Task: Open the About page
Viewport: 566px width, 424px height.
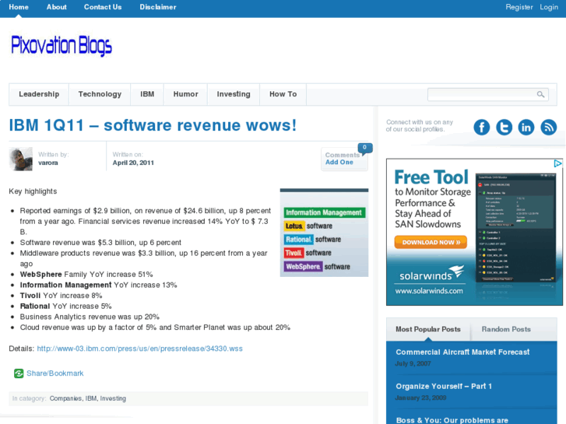Action: pyautogui.click(x=56, y=7)
